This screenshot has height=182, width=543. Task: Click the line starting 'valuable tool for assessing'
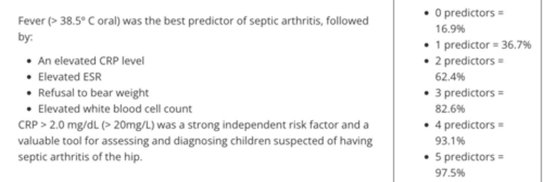tap(195, 141)
